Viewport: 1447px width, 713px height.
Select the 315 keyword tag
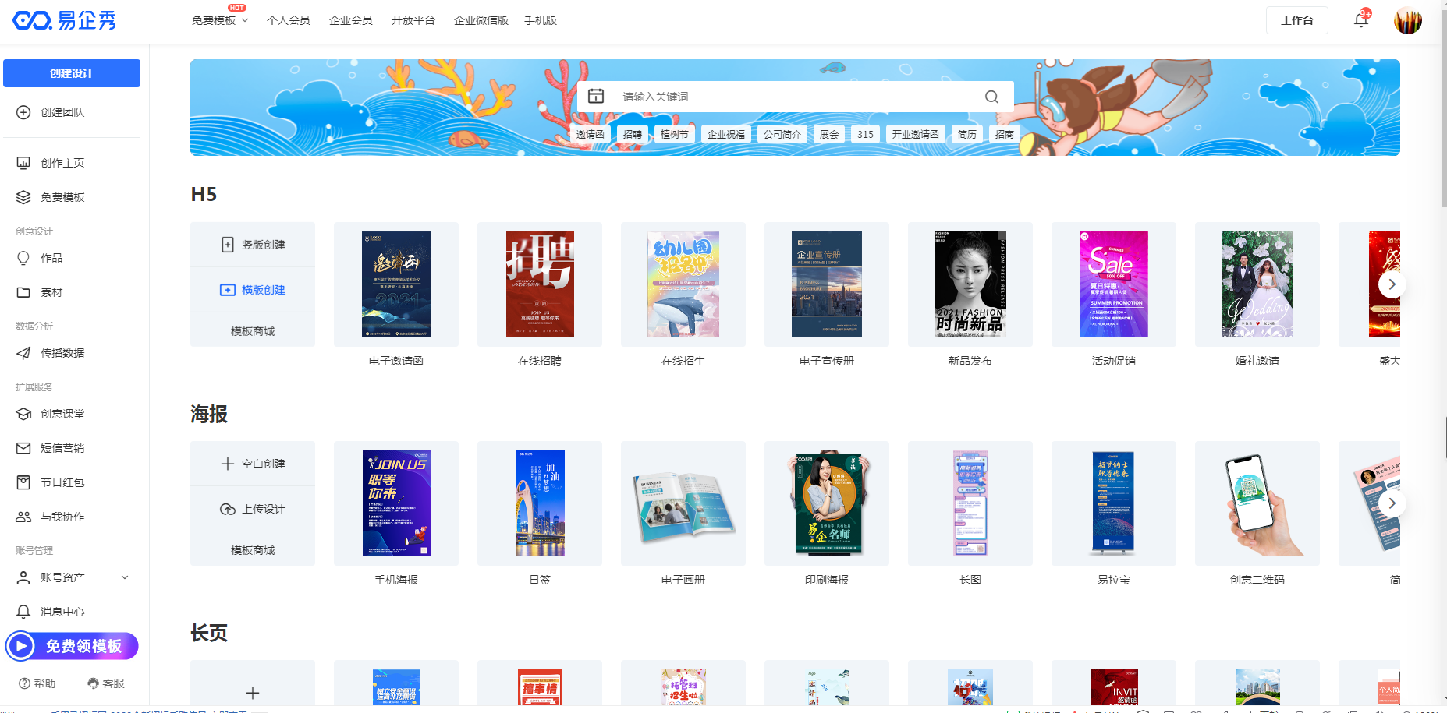coord(865,134)
